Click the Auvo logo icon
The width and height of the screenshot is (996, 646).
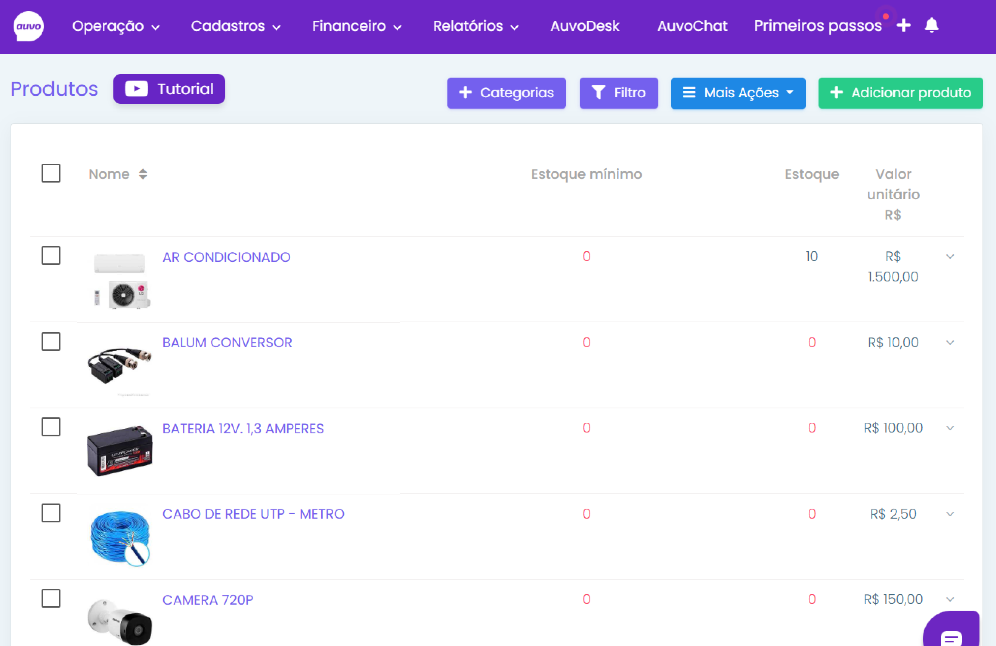[x=28, y=26]
